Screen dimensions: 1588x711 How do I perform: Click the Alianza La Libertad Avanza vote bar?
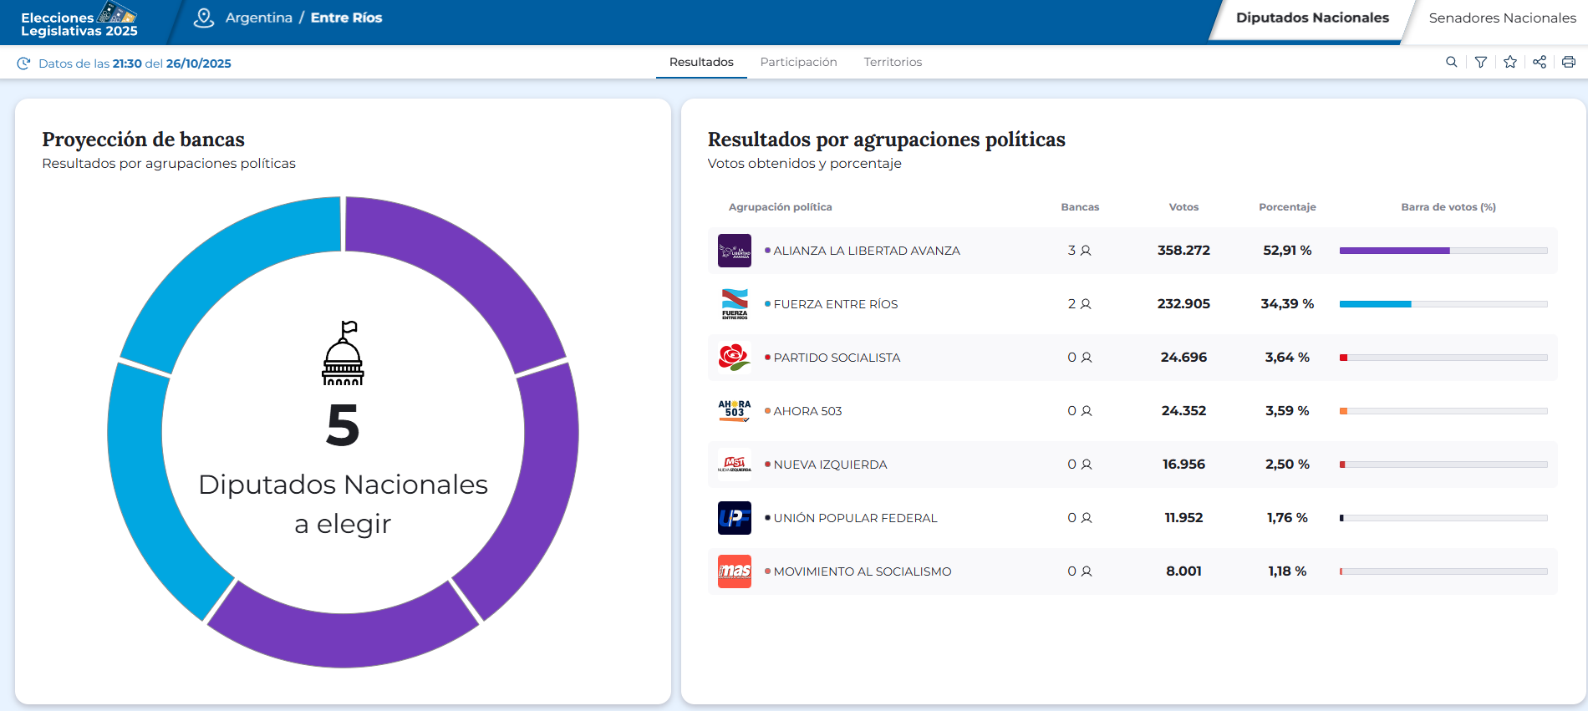pos(1443,251)
